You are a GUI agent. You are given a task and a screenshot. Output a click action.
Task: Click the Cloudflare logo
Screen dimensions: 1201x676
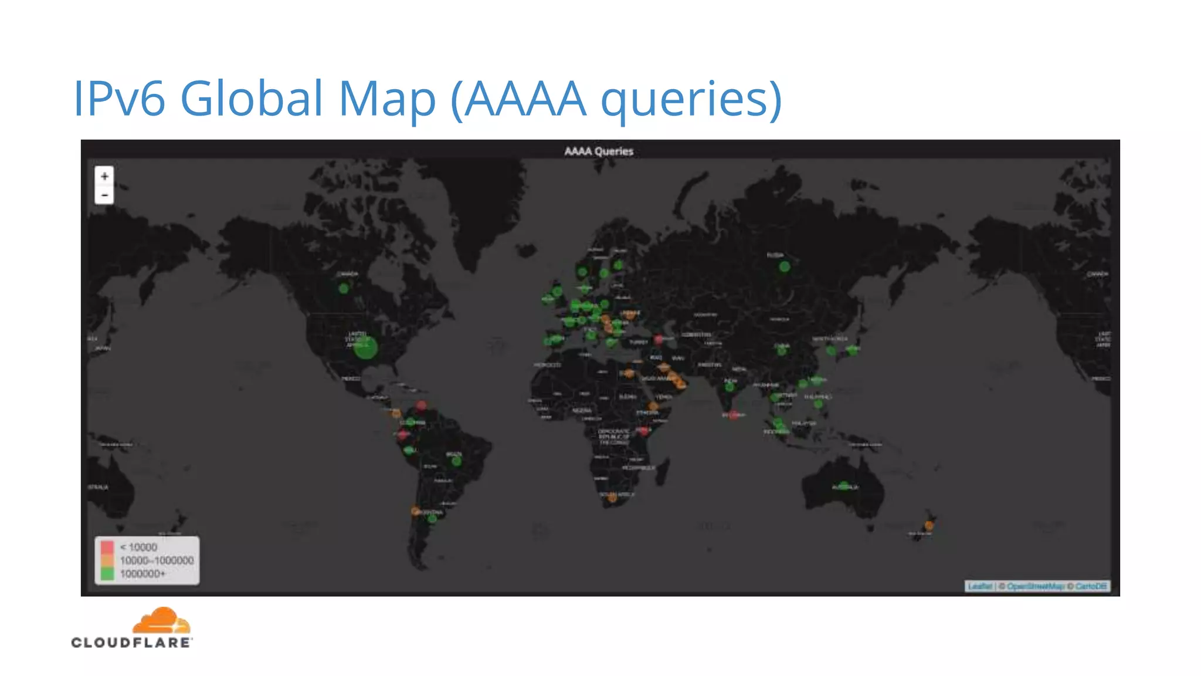pos(131,628)
